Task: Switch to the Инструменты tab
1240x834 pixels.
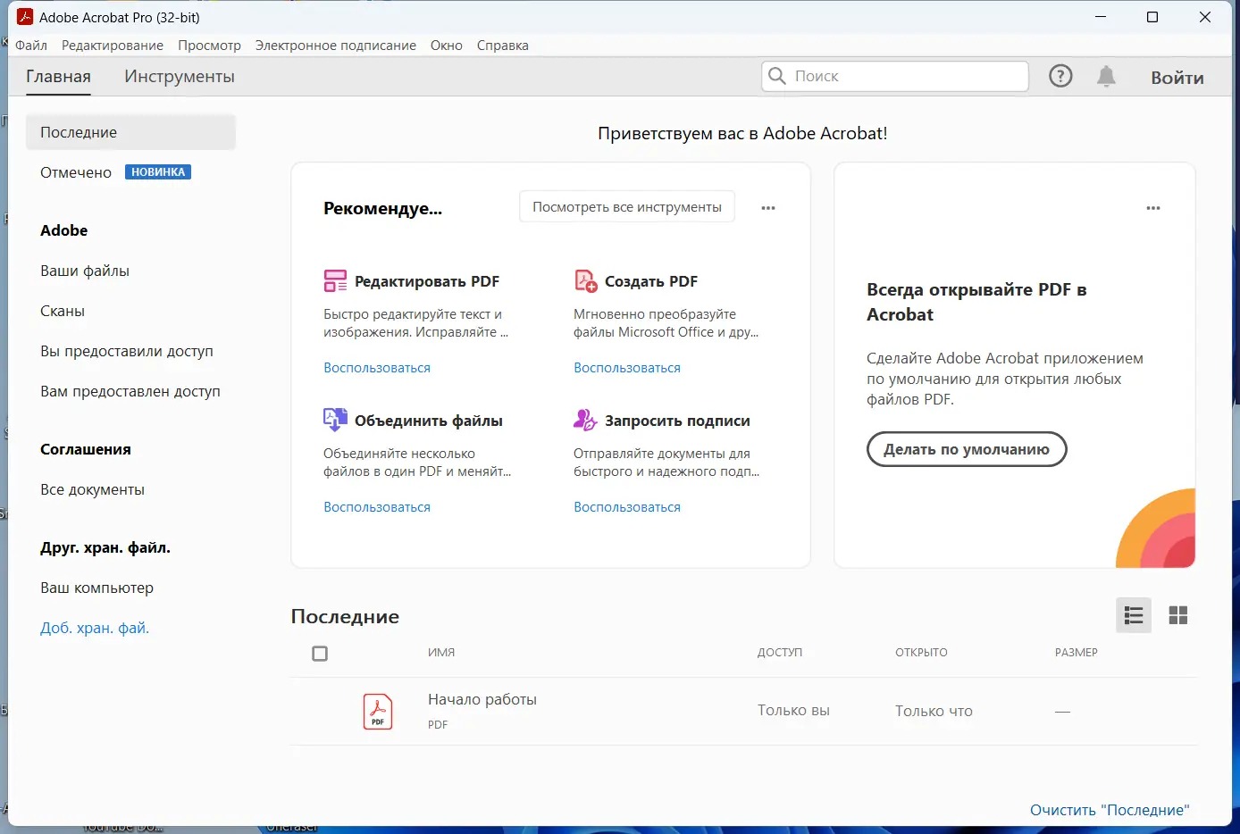Action: [x=180, y=77]
